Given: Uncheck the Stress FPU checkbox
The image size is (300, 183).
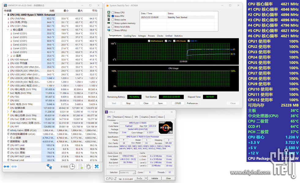Looking at the screenshot, I should pos(113,16).
